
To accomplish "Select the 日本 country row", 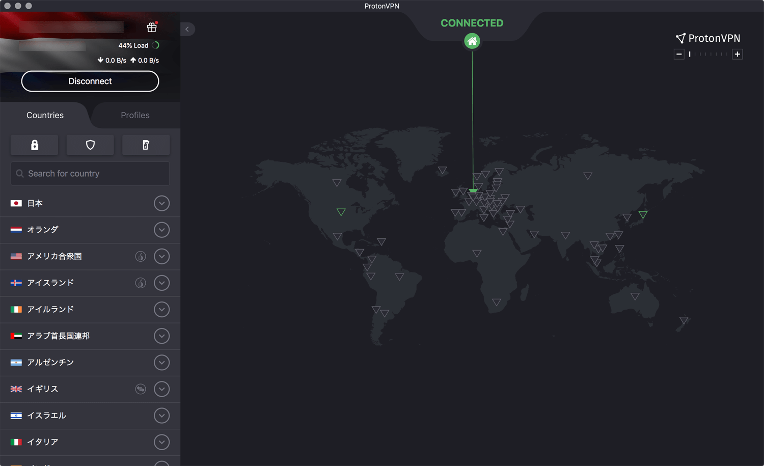I will pos(90,203).
